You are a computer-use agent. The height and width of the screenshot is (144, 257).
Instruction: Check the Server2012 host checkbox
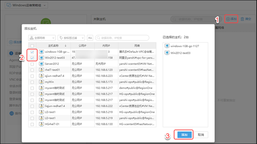point(32,64)
